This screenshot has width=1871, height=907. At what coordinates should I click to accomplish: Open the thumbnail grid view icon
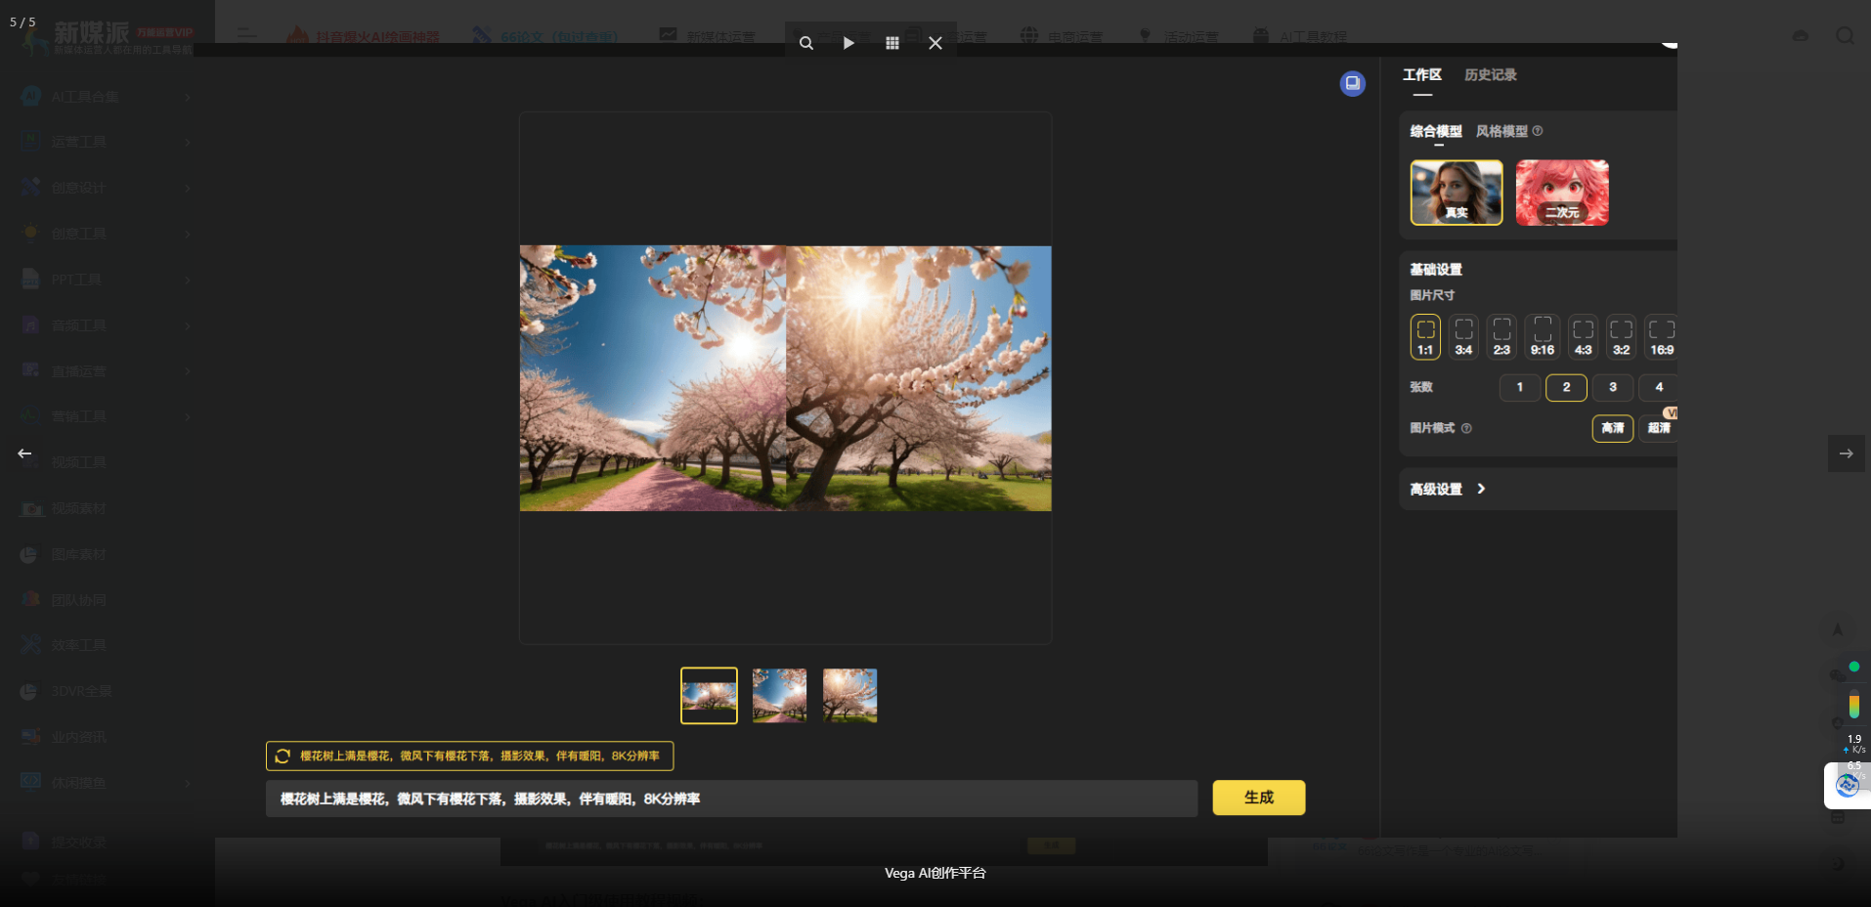892,43
